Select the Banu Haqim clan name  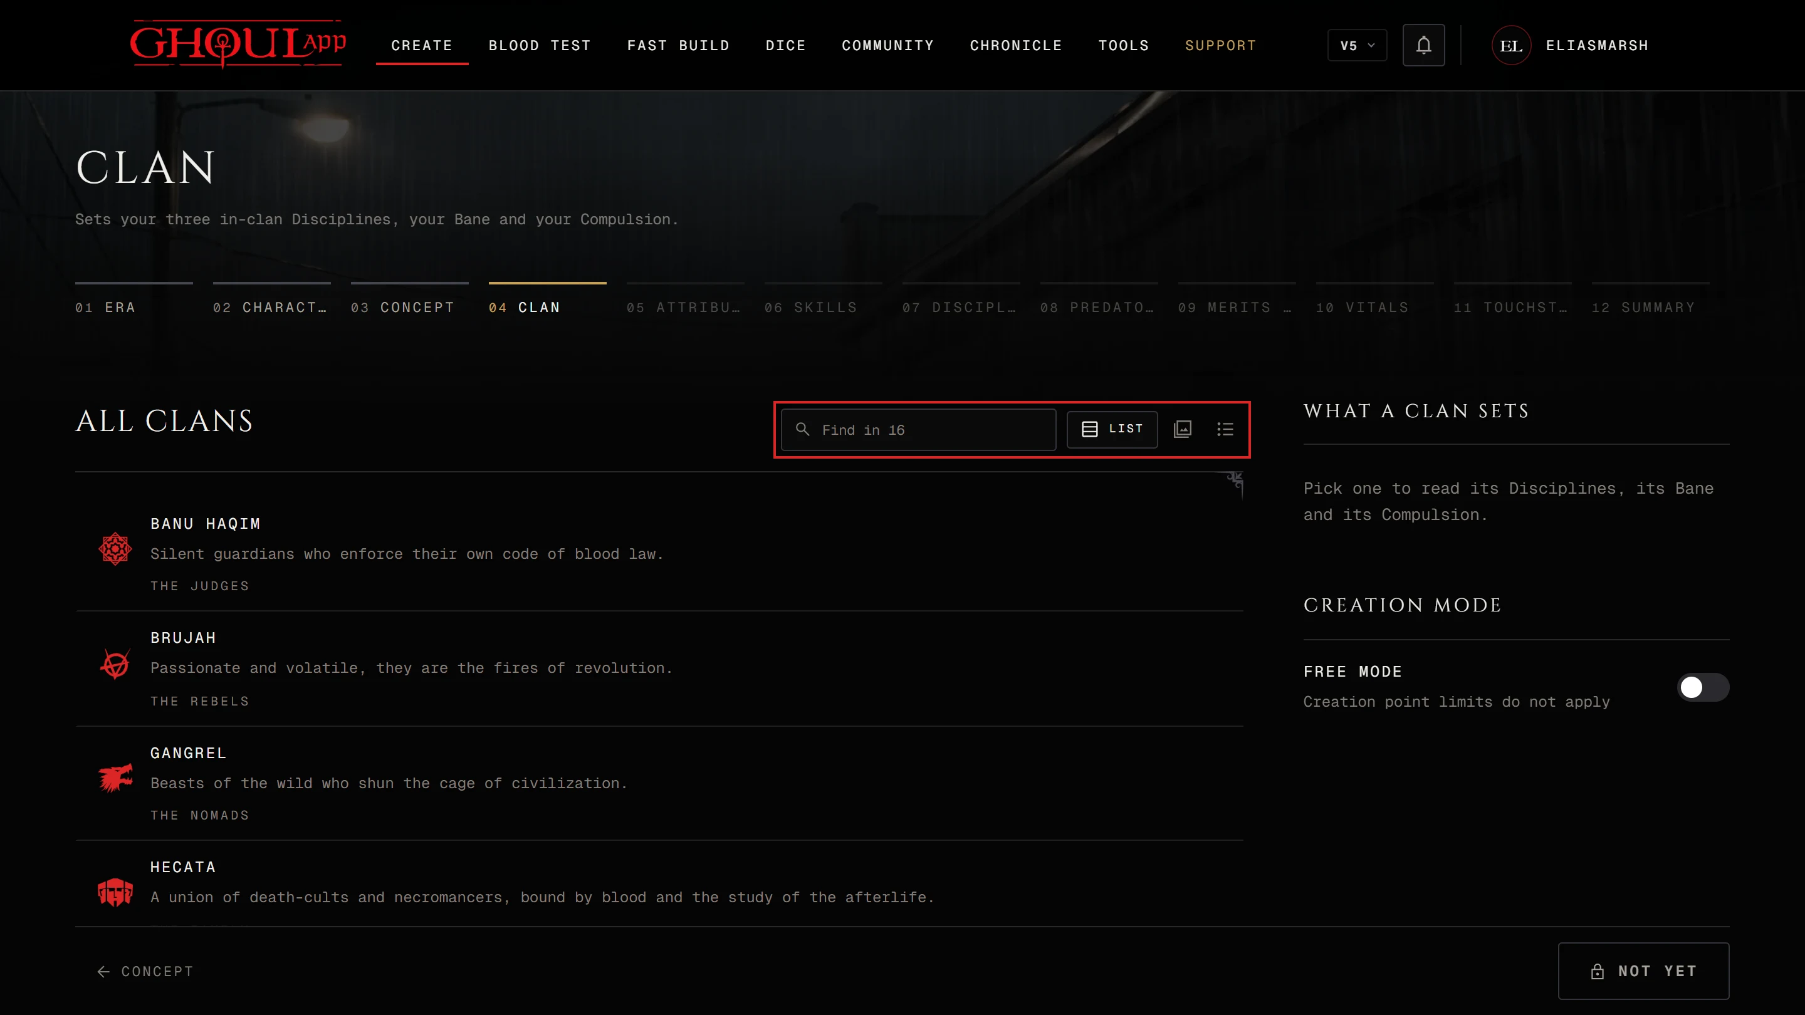pyautogui.click(x=206, y=524)
